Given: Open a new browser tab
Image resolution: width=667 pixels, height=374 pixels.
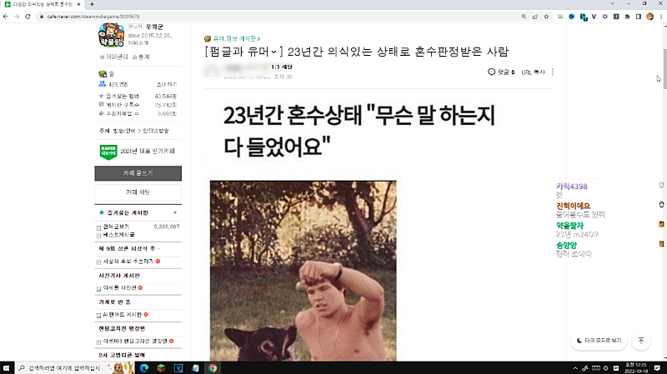Looking at the screenshot, I should point(92,4).
